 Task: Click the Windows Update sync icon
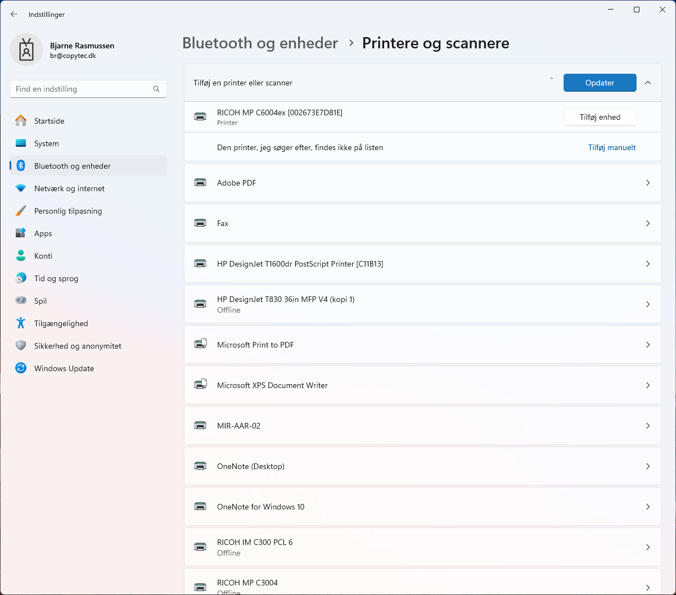(x=21, y=368)
